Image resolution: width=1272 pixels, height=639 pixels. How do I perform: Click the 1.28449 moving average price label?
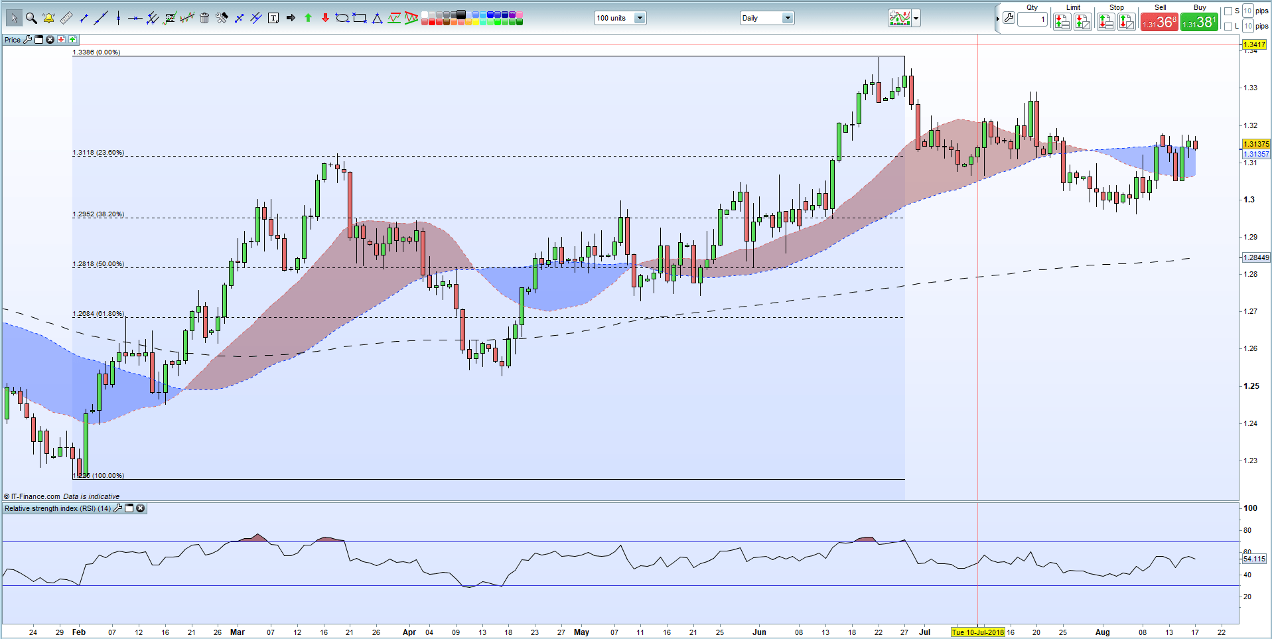tap(1255, 257)
